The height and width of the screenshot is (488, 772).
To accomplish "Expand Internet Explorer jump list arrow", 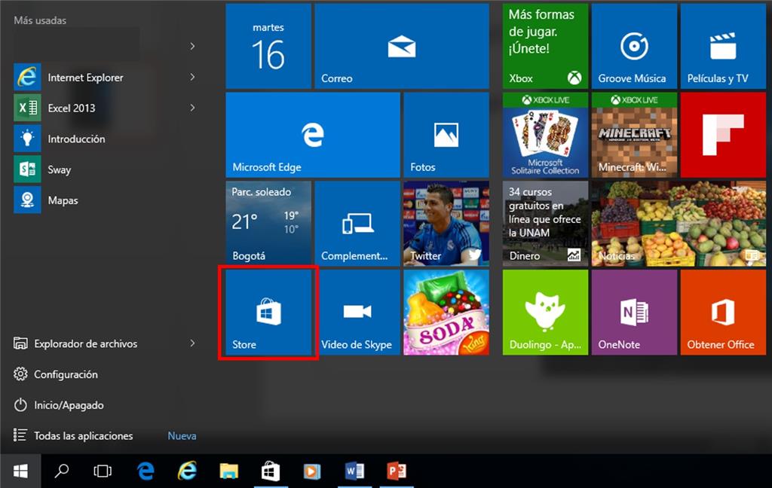I will (192, 78).
